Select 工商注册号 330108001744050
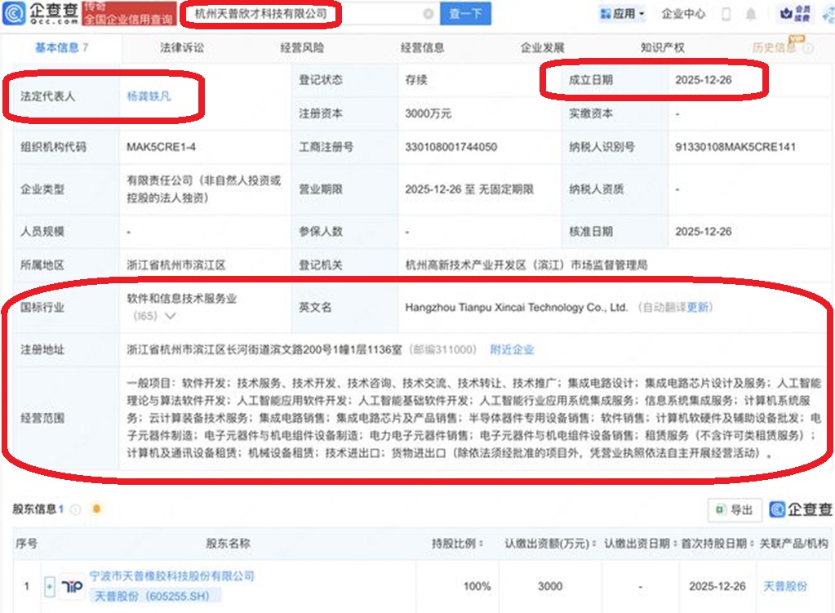 [x=451, y=147]
